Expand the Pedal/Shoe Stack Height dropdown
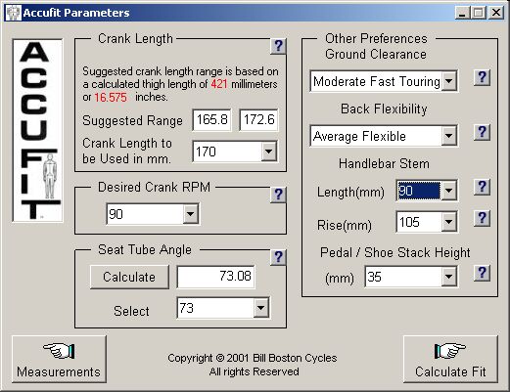This screenshot has height=392, width=510. point(449,277)
